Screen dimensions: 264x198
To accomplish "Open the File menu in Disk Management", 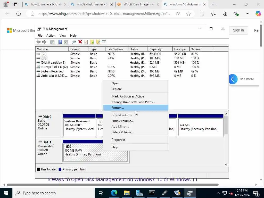I will tap(40, 36).
